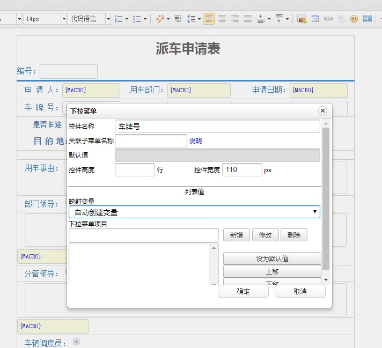Screen dimensions: 382x348
Task: Click the 控件宽度 input field
Action: coord(242,170)
